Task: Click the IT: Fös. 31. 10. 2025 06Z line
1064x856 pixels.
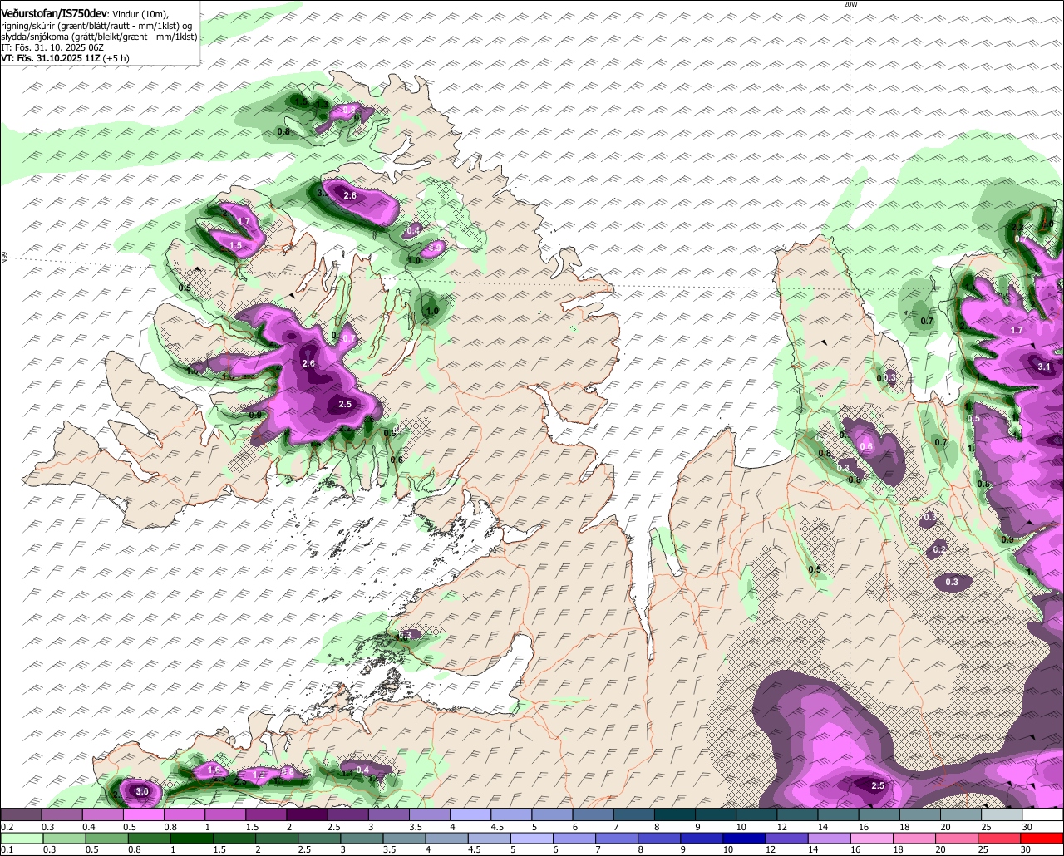Action: [x=52, y=47]
